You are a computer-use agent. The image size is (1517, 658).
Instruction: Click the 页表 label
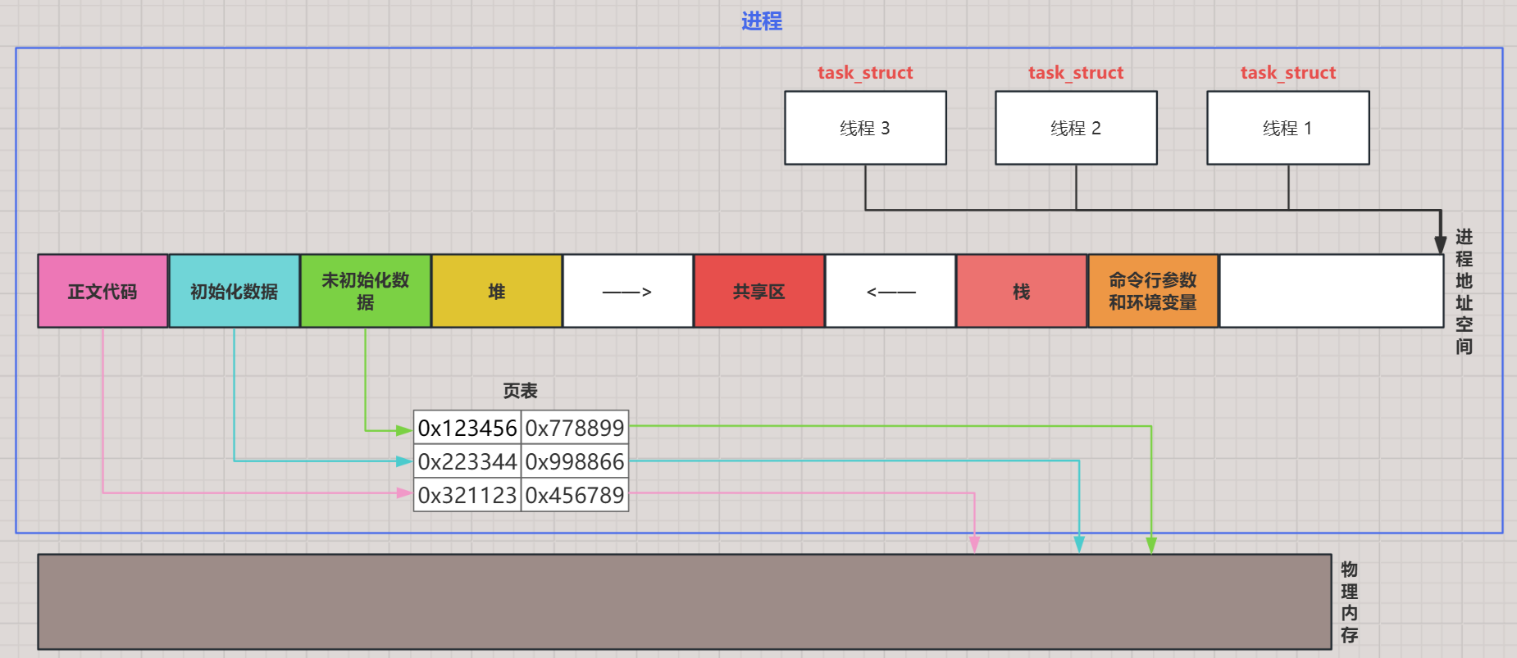coord(520,391)
